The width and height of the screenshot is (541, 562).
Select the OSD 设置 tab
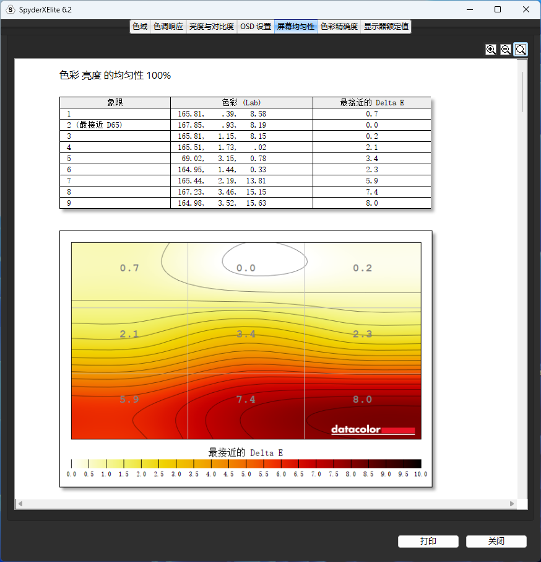[256, 27]
